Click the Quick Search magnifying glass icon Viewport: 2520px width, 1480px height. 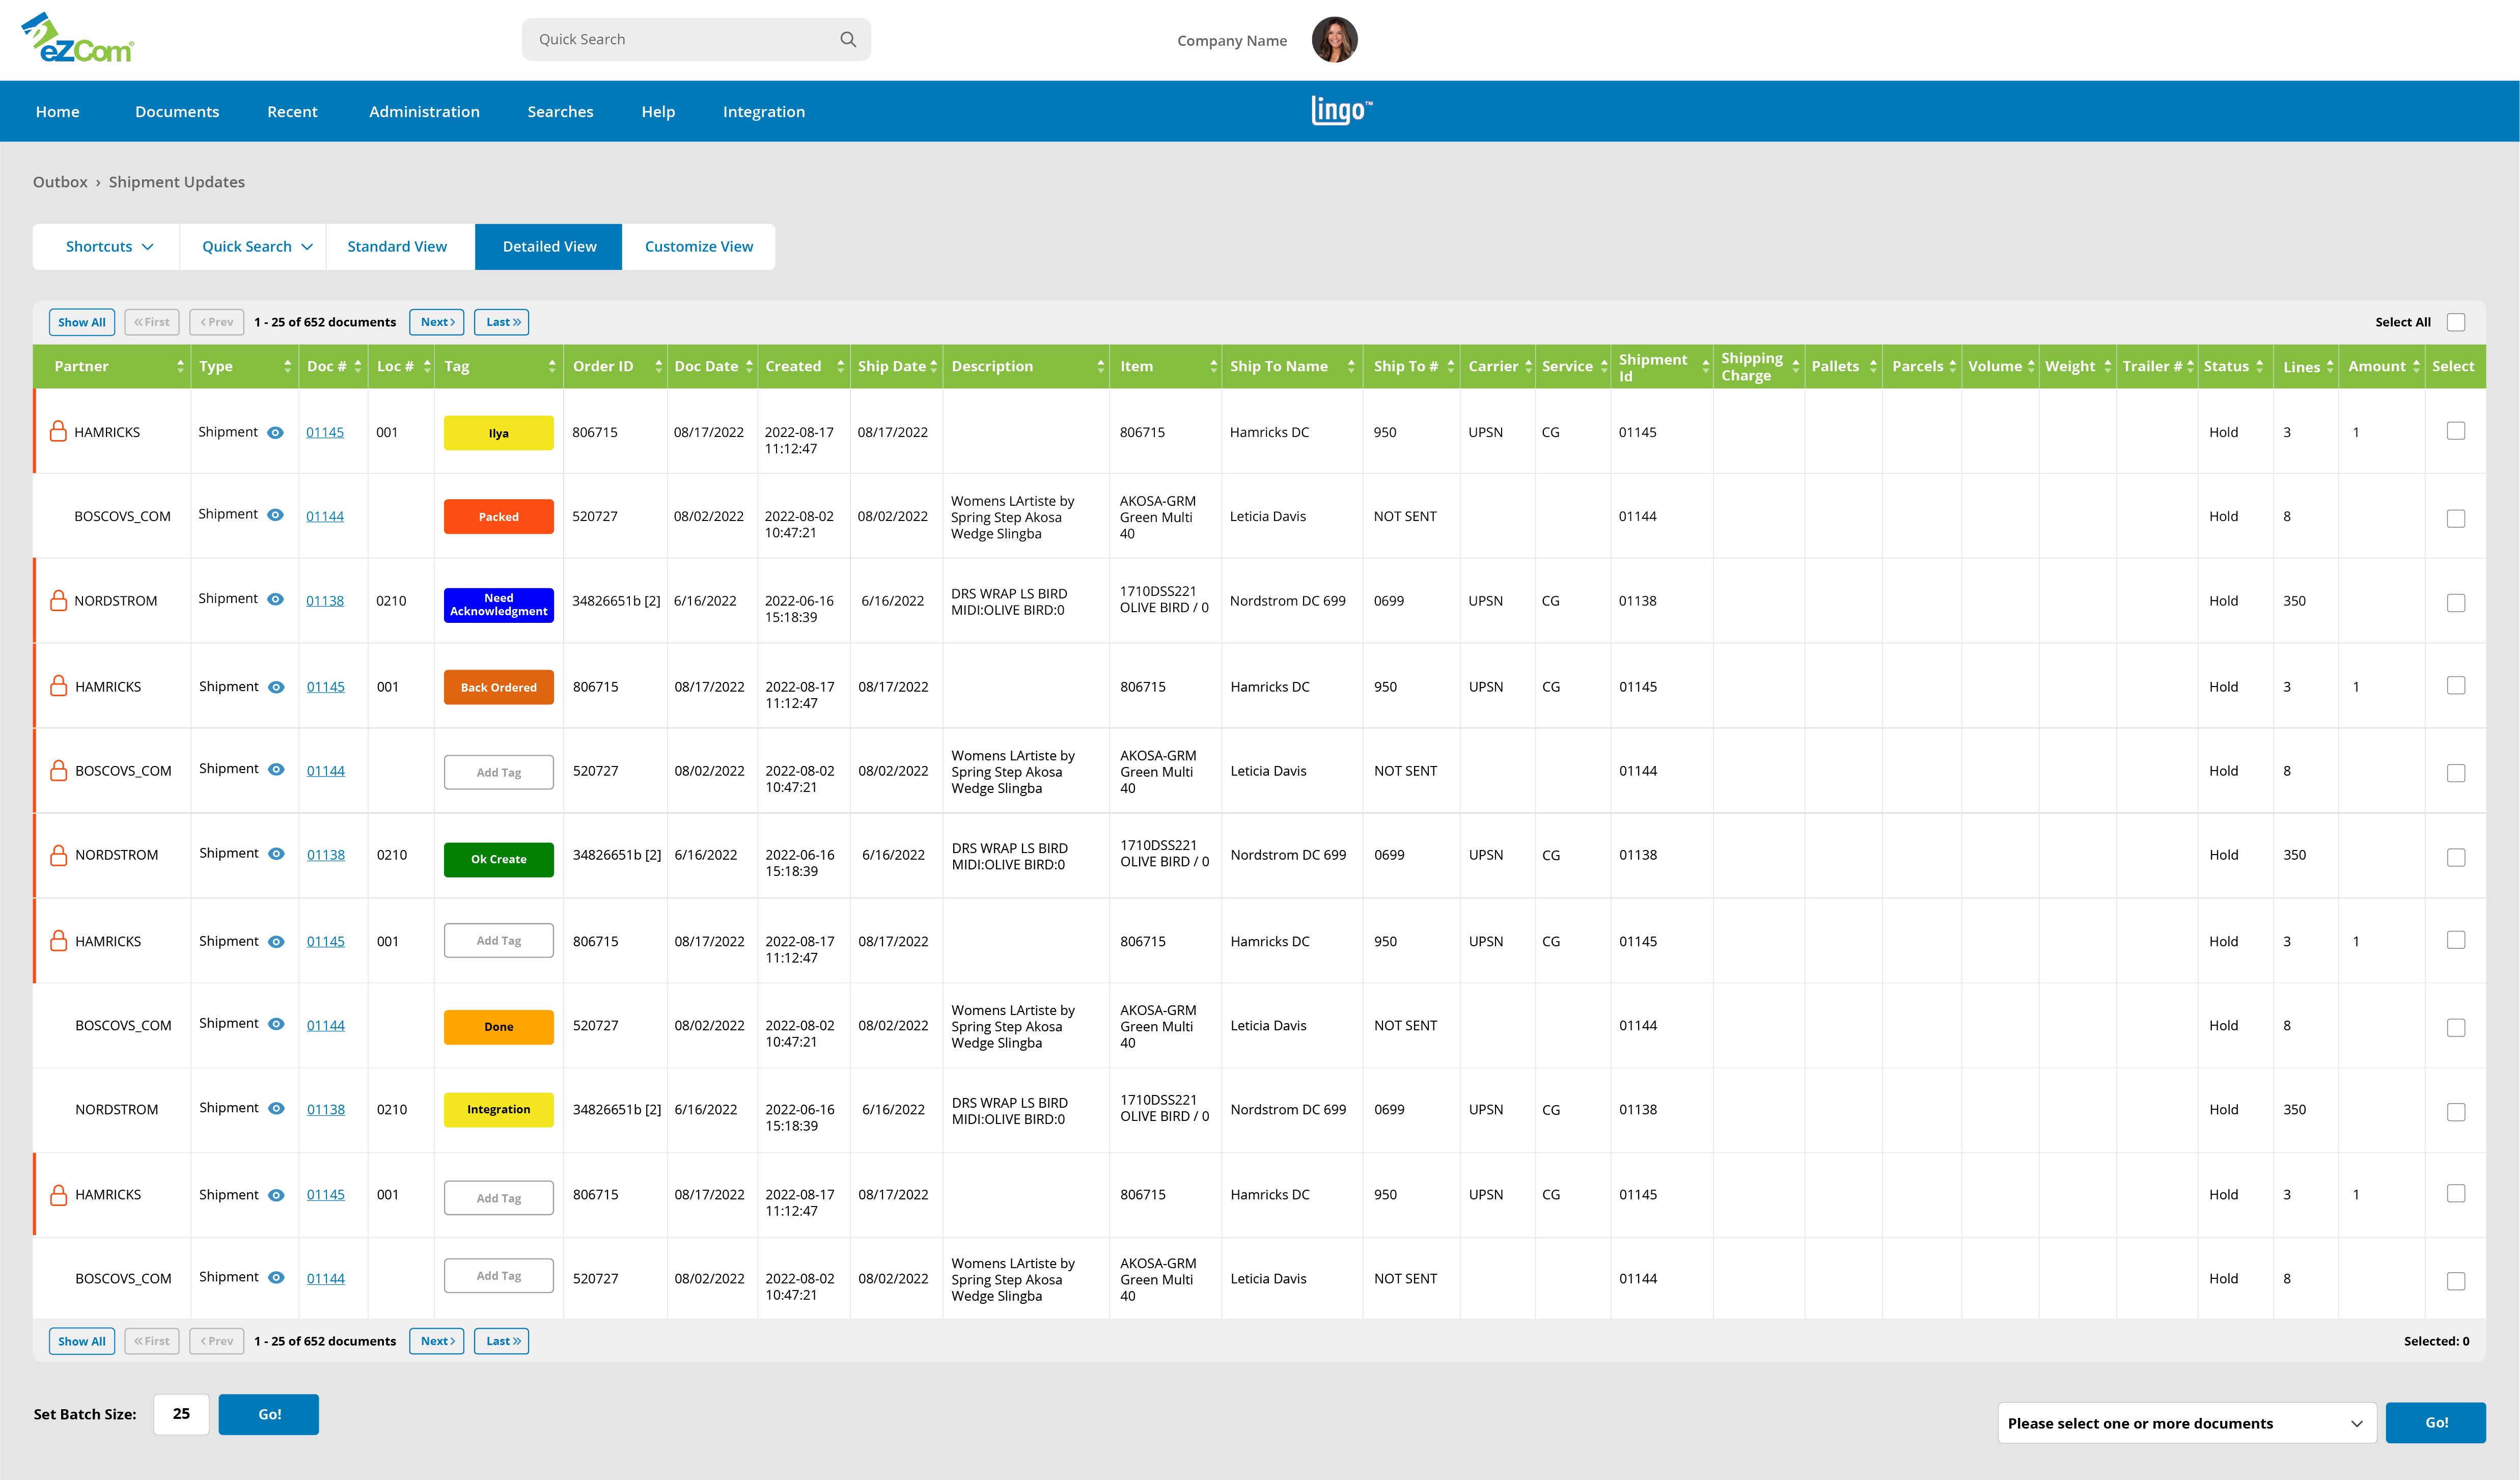click(x=847, y=39)
